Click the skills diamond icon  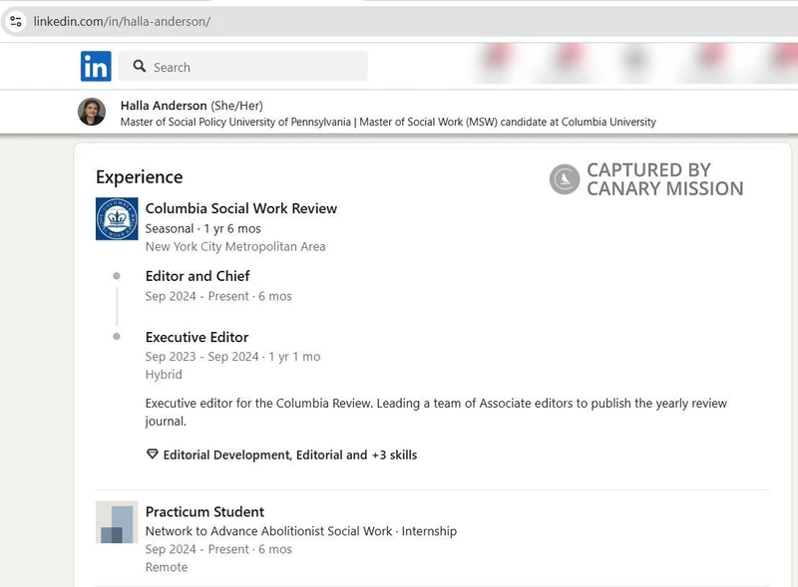pyautogui.click(x=153, y=454)
